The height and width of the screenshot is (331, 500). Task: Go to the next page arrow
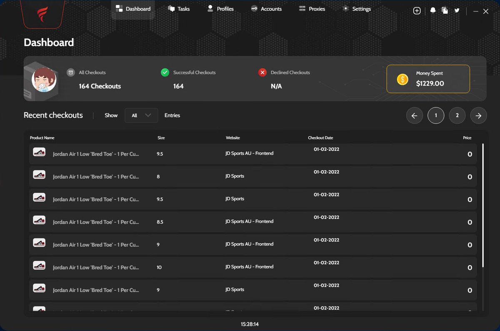pyautogui.click(x=478, y=115)
